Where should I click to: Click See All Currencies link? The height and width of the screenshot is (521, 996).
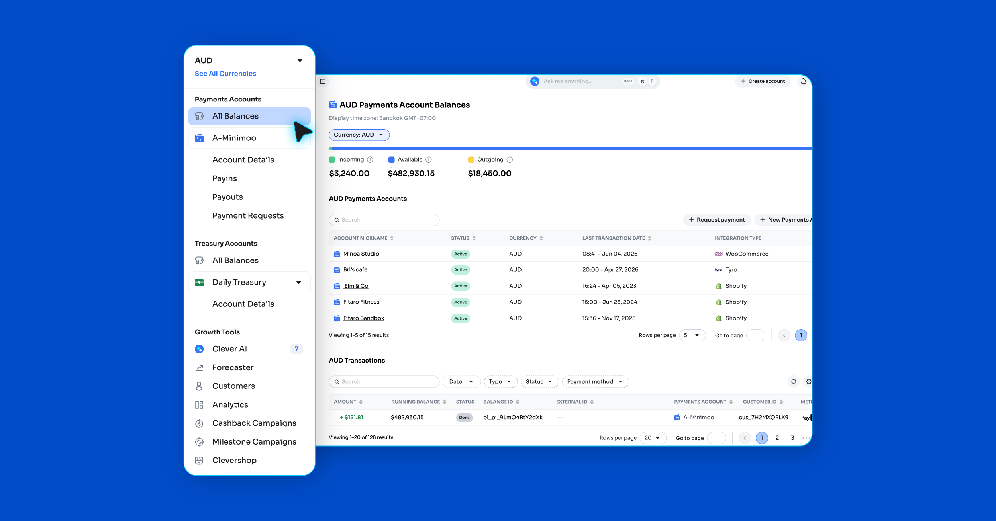coord(225,74)
